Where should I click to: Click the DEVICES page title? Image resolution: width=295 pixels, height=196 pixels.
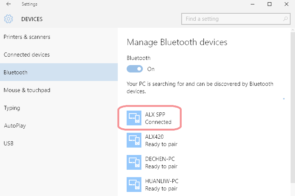[32, 19]
